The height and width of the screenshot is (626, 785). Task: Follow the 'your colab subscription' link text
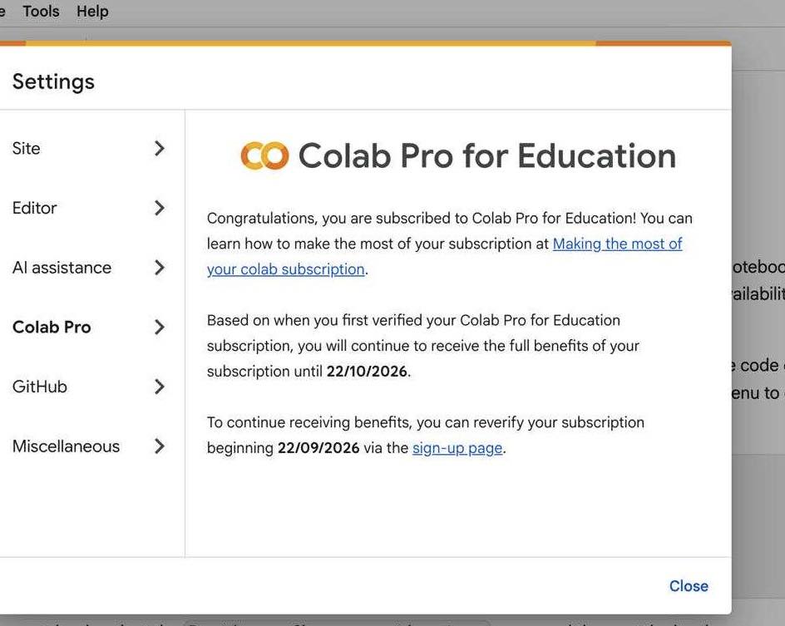[x=286, y=269]
